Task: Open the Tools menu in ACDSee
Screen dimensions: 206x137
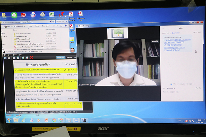Action: click(15, 55)
